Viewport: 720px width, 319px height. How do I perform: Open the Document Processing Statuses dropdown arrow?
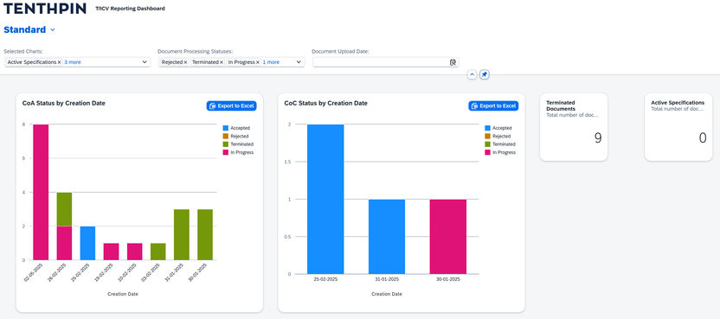coord(299,62)
